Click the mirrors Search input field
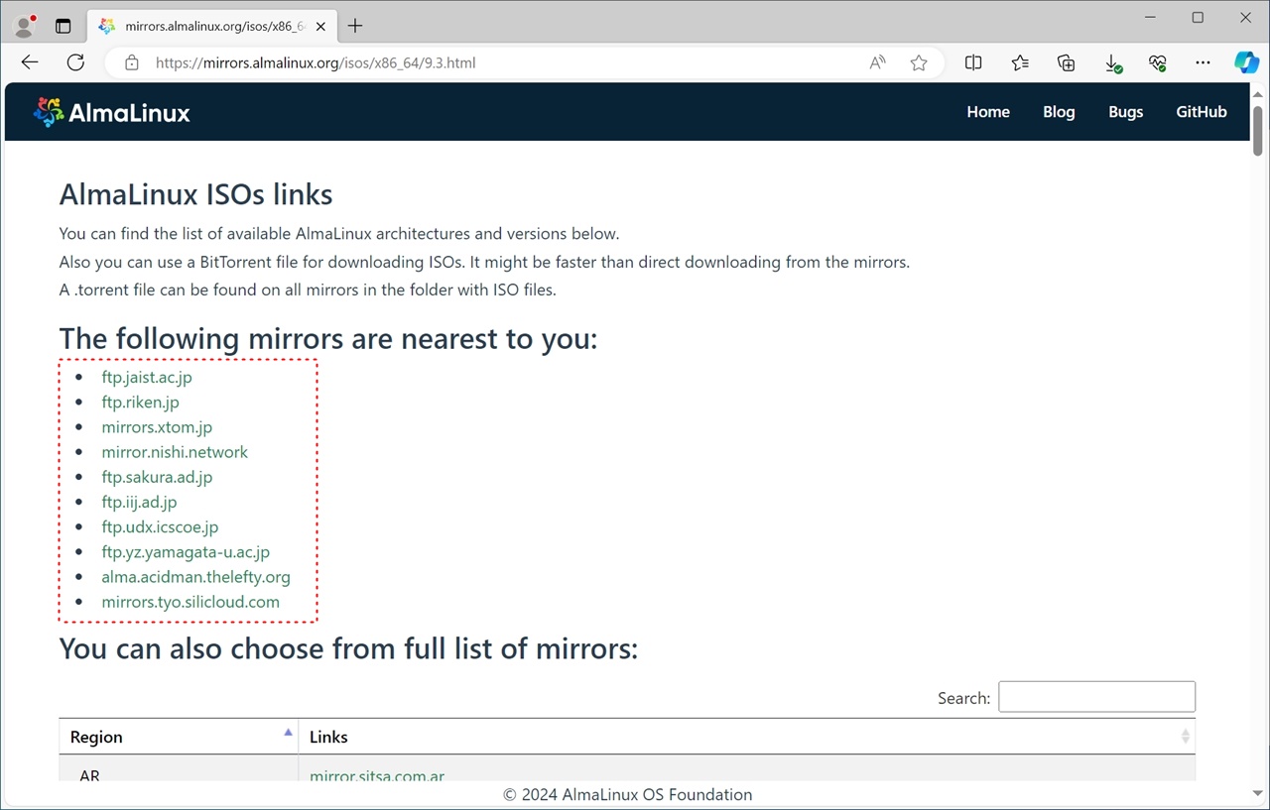 pos(1096,697)
